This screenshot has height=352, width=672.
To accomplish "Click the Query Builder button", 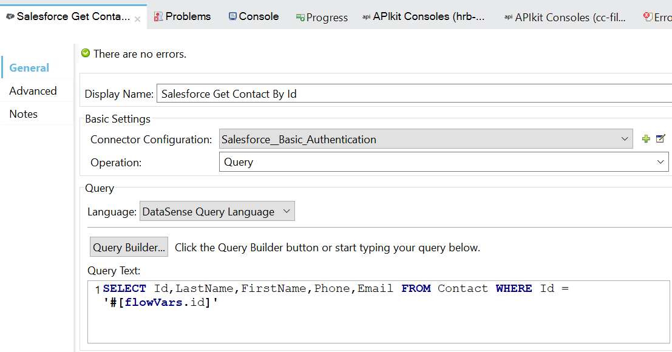I will point(129,247).
